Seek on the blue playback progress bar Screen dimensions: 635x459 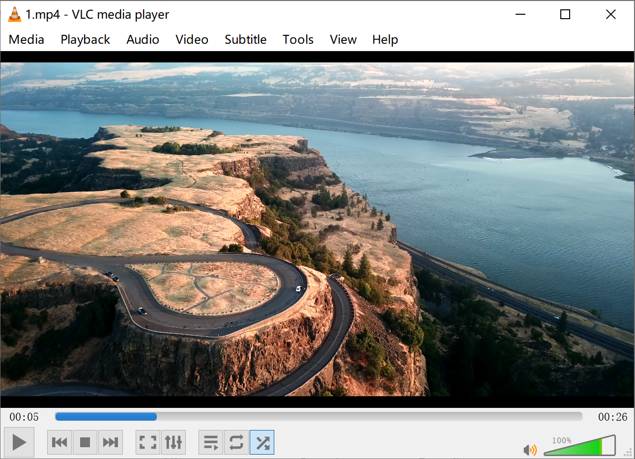(318, 417)
